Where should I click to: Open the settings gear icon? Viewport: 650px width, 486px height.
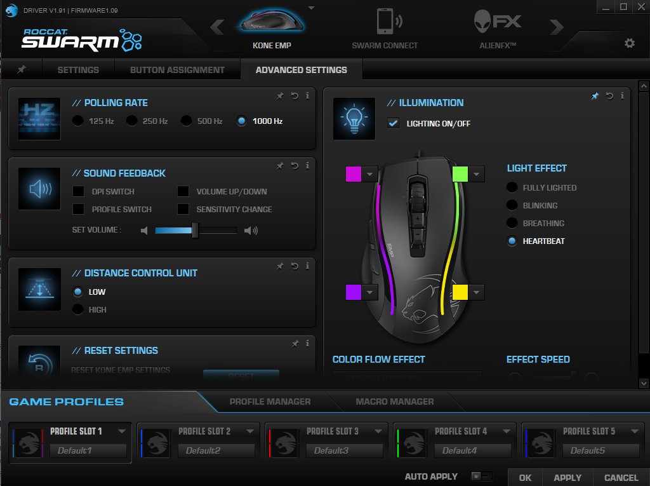(629, 43)
